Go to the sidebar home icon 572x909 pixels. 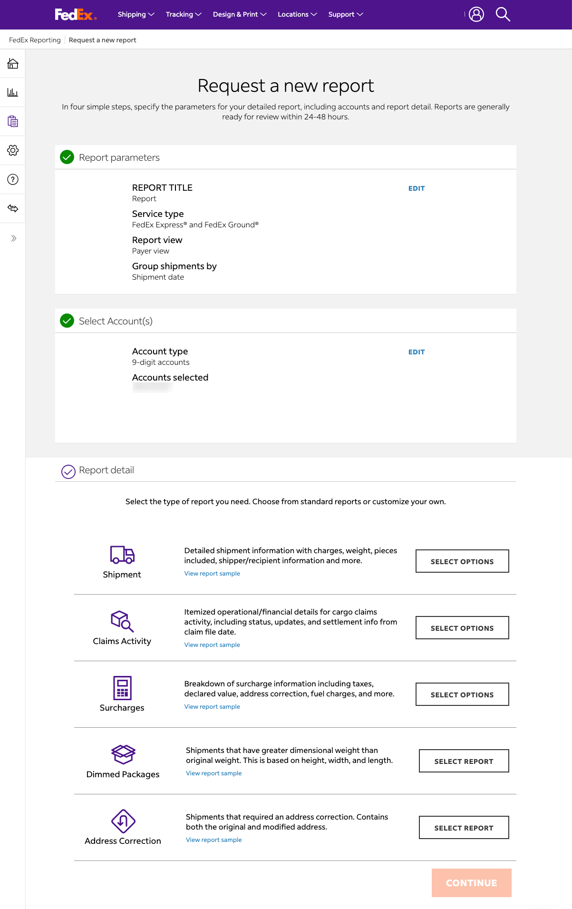pyautogui.click(x=13, y=63)
